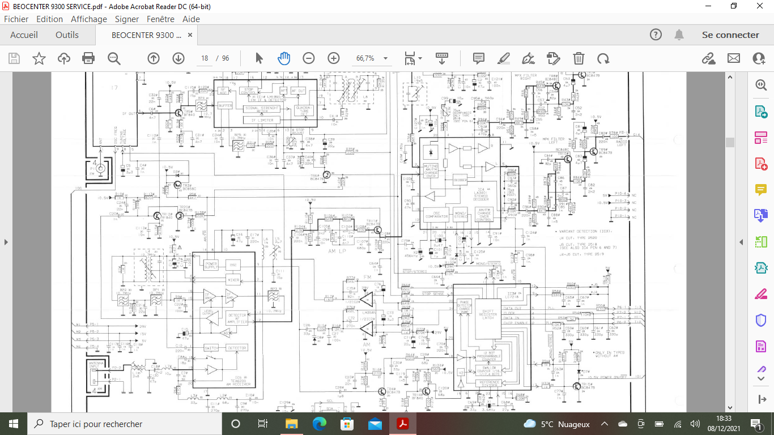This screenshot has height=435, width=774.
Task: Select the BEOCENTER 9300 document tab
Action: click(x=146, y=35)
